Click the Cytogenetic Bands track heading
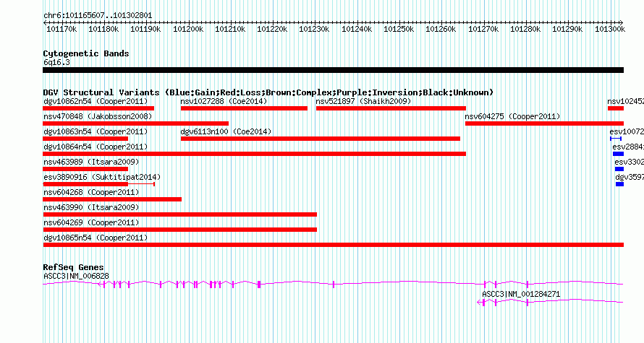This screenshot has height=343, width=644. 86,53
